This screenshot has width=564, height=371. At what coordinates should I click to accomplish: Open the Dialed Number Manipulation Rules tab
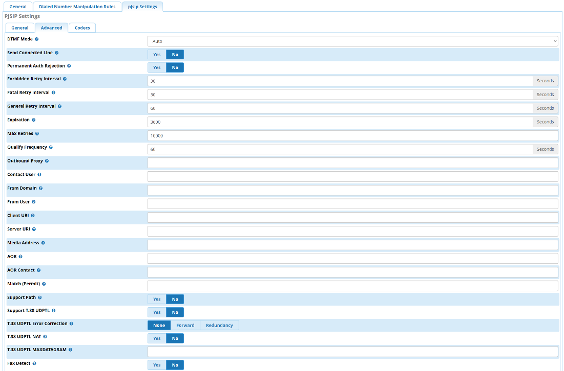click(77, 7)
